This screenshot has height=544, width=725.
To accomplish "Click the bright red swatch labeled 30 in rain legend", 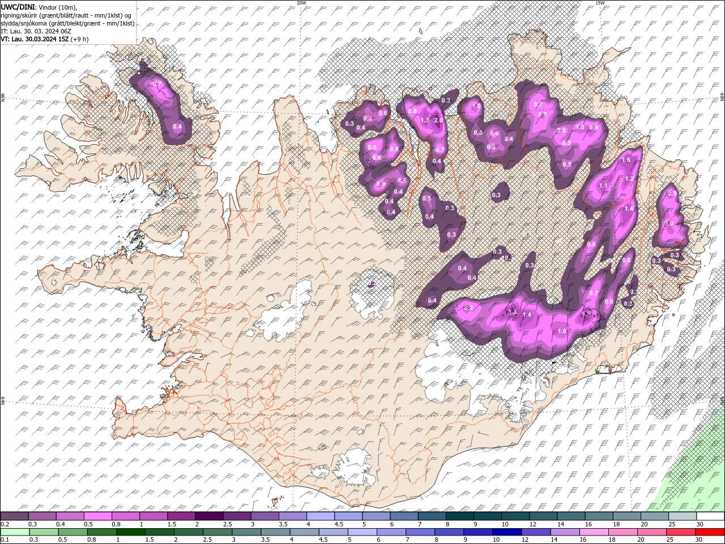I will (x=710, y=532).
